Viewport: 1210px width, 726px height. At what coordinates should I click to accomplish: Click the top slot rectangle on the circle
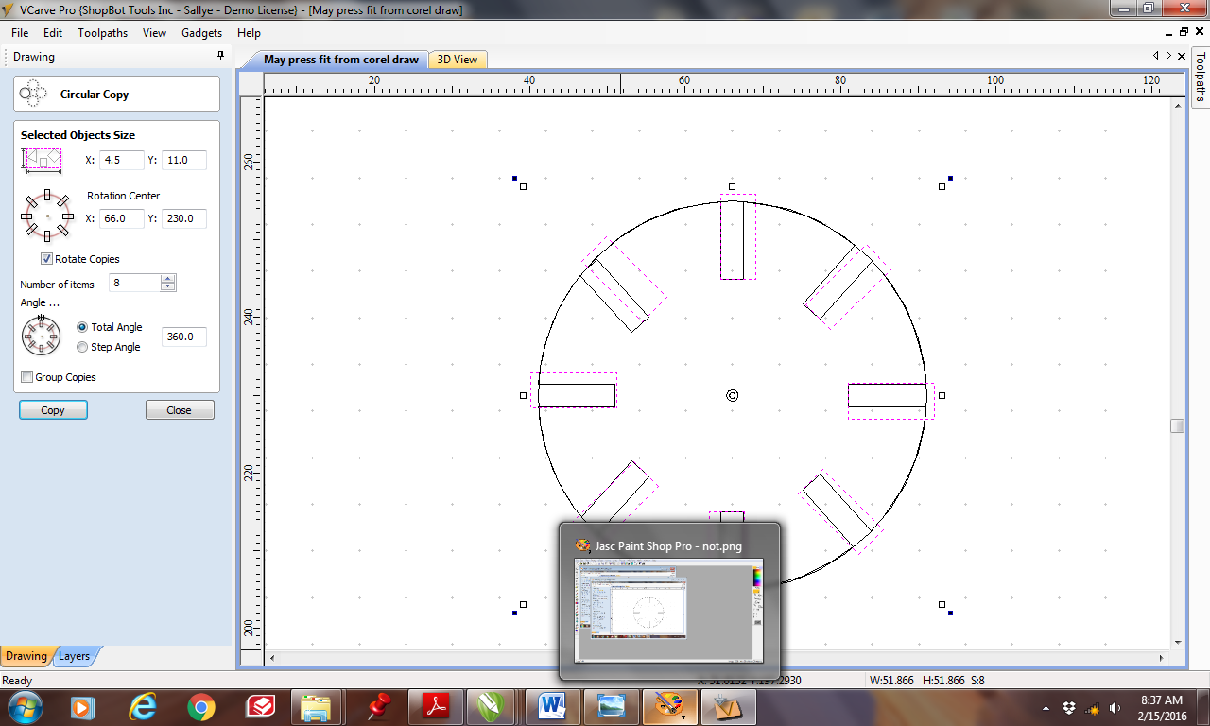[733, 239]
